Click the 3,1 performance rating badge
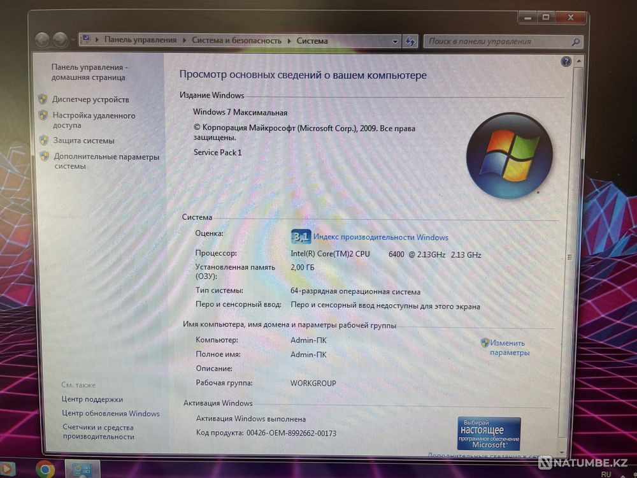 301,237
